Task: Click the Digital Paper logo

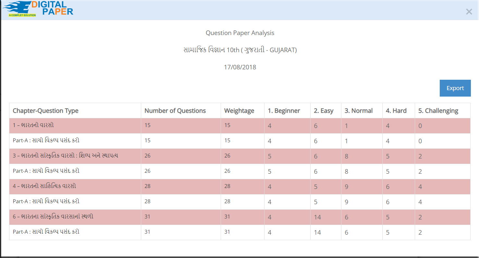Action: pos(38,9)
